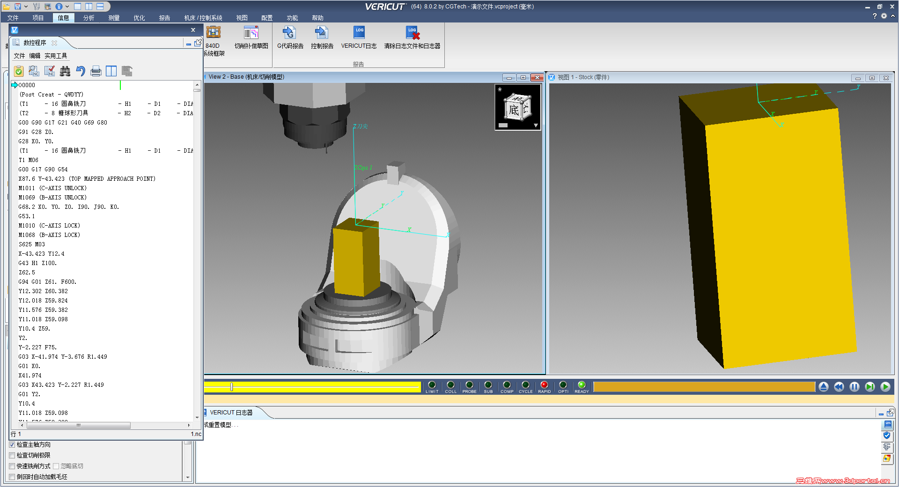Click the blue info quick-access icon
This screenshot has width=899, height=487.
[59, 6]
